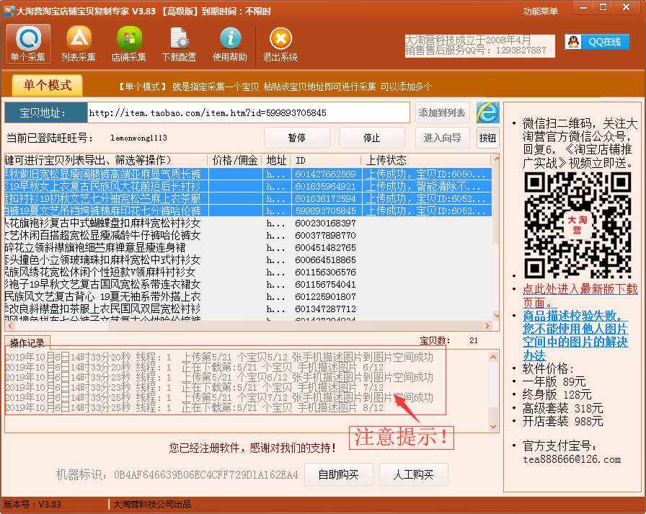Select row with ID 601635964921
Screen dimensions: 646x514
coord(248,187)
